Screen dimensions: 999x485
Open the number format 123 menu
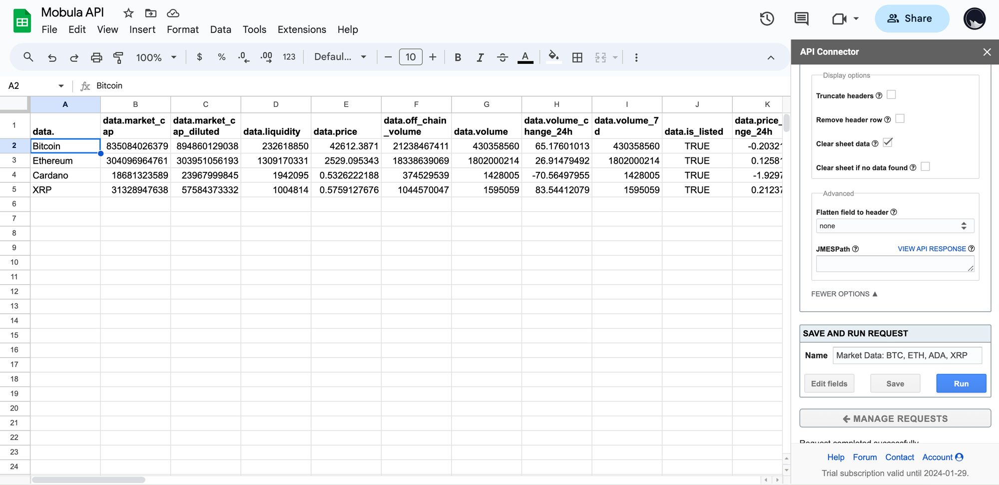tap(289, 57)
